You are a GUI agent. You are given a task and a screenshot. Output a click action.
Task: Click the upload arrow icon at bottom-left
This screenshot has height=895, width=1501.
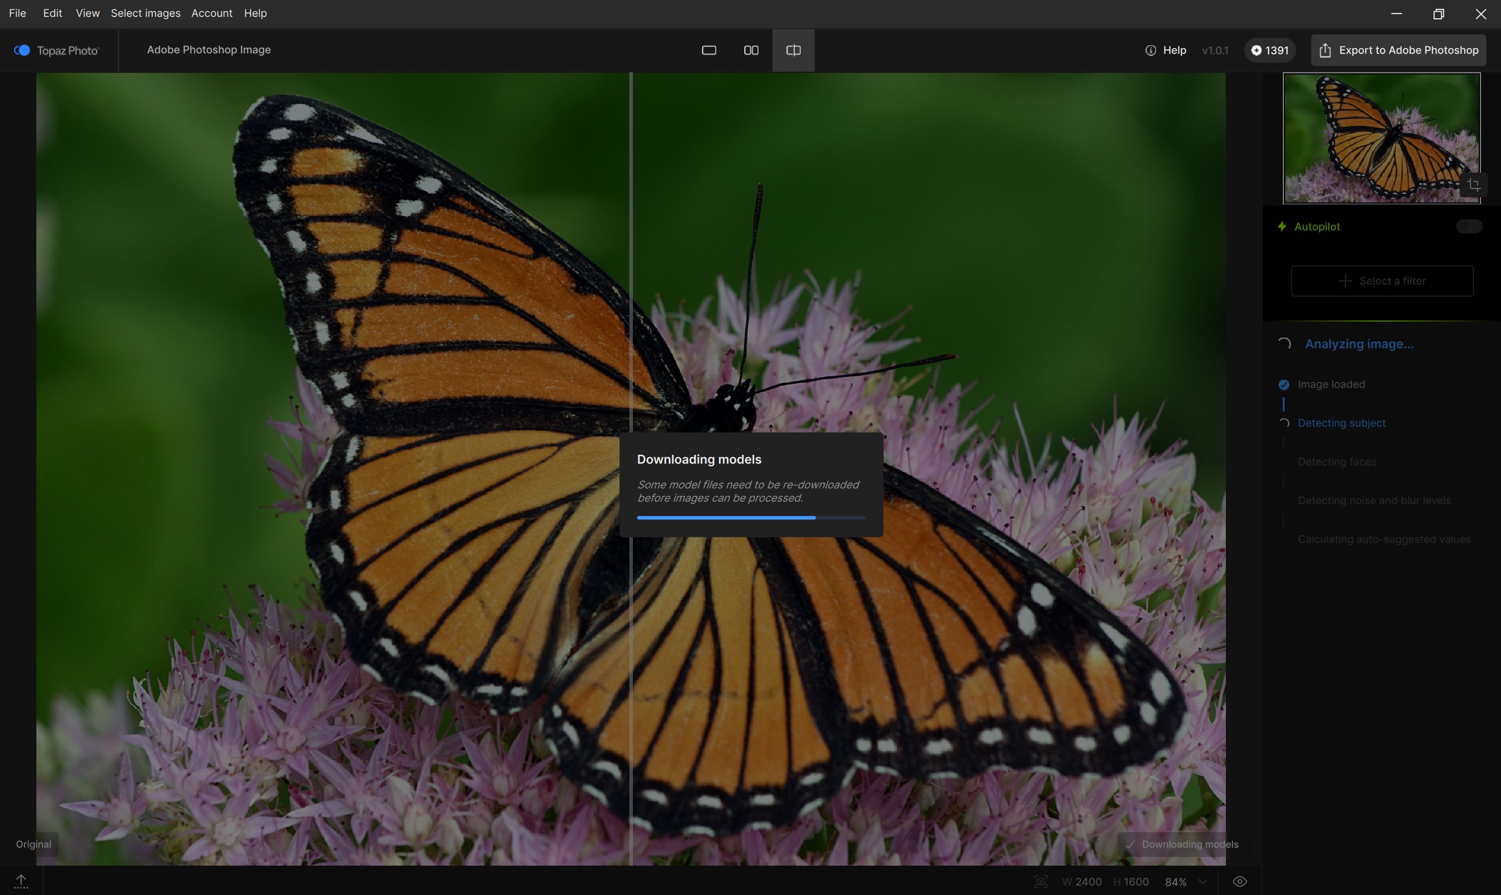point(21,881)
